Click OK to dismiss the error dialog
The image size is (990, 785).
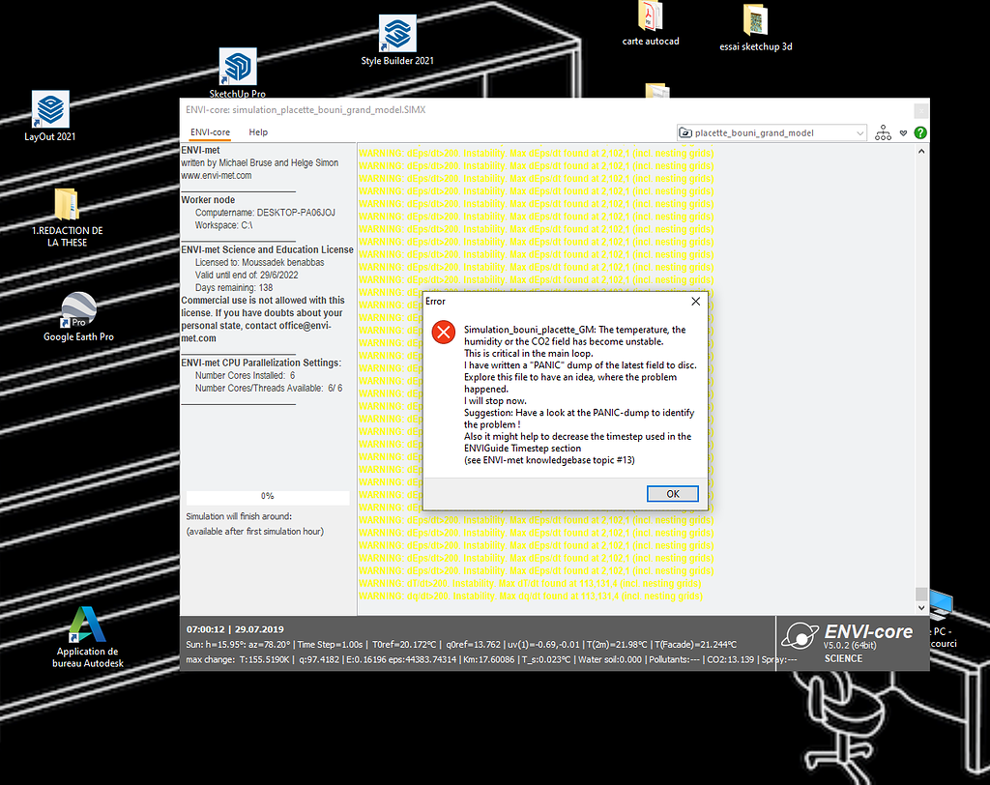pos(672,493)
